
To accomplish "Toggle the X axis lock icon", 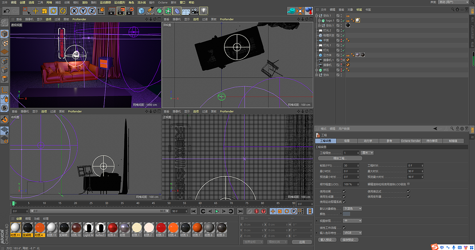I will tap(74, 11).
